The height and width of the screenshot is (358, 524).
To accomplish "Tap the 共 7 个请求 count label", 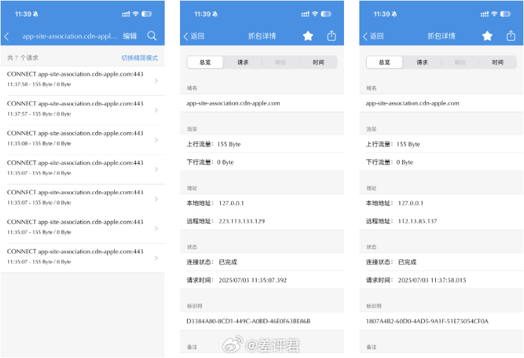I will pos(23,58).
